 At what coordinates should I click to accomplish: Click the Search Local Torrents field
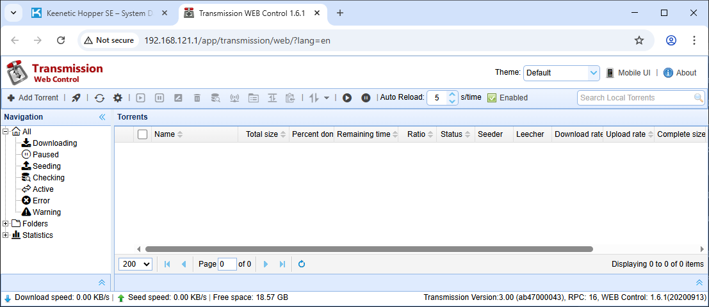pos(634,98)
